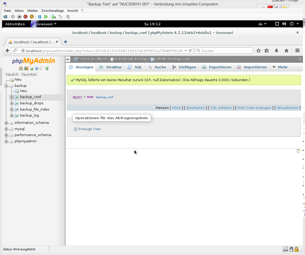Collapse navigation panel arrow button
The image size is (305, 255).
pyautogui.click(x=68, y=59)
